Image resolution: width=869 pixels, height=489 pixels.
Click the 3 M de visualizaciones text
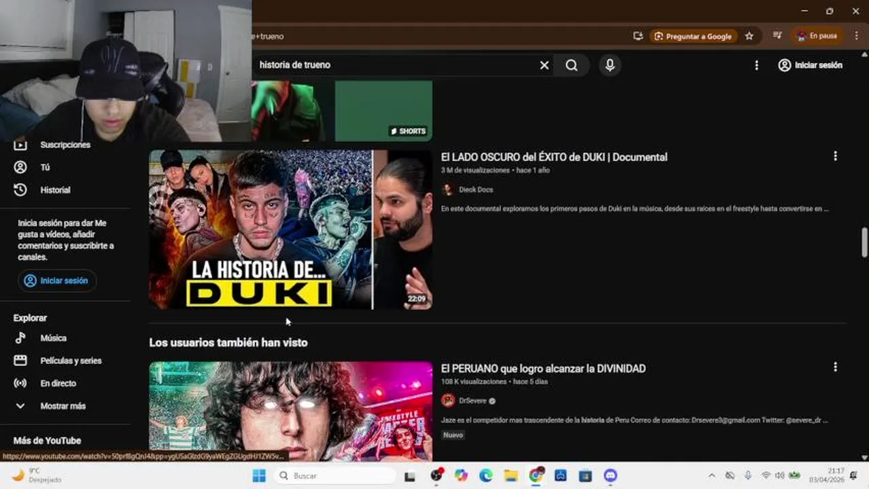point(475,170)
